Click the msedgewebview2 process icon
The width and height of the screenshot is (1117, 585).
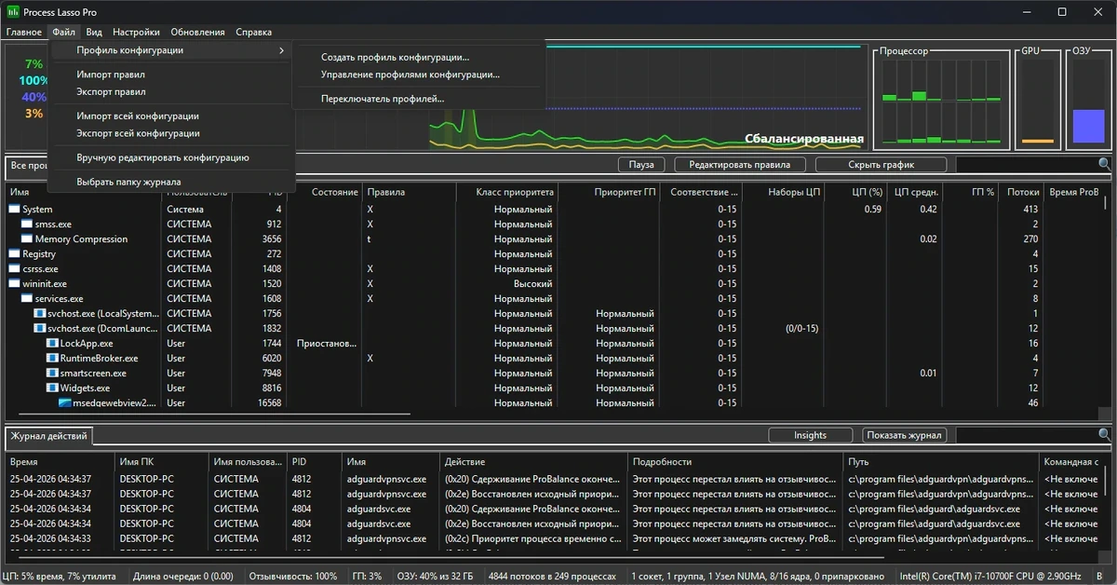click(65, 403)
